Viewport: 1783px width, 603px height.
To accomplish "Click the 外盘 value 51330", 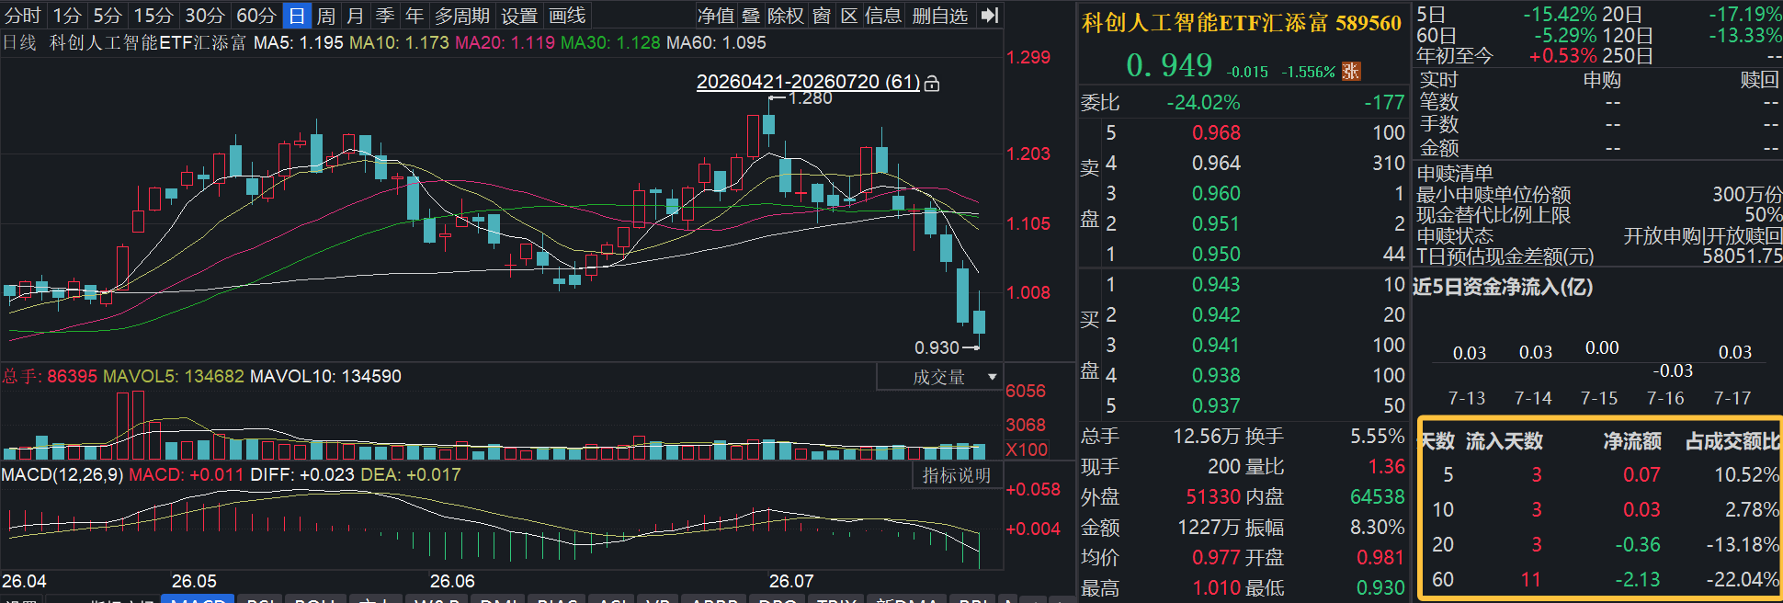I will pyautogui.click(x=1213, y=497).
